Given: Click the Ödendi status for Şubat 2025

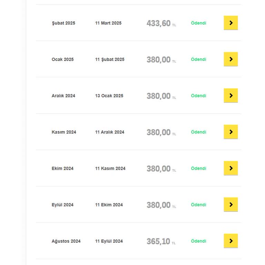Looking at the screenshot, I should [x=198, y=23].
